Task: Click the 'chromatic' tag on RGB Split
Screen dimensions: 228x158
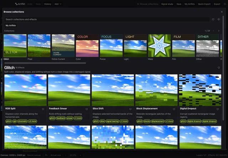Action: (x=22, y=121)
